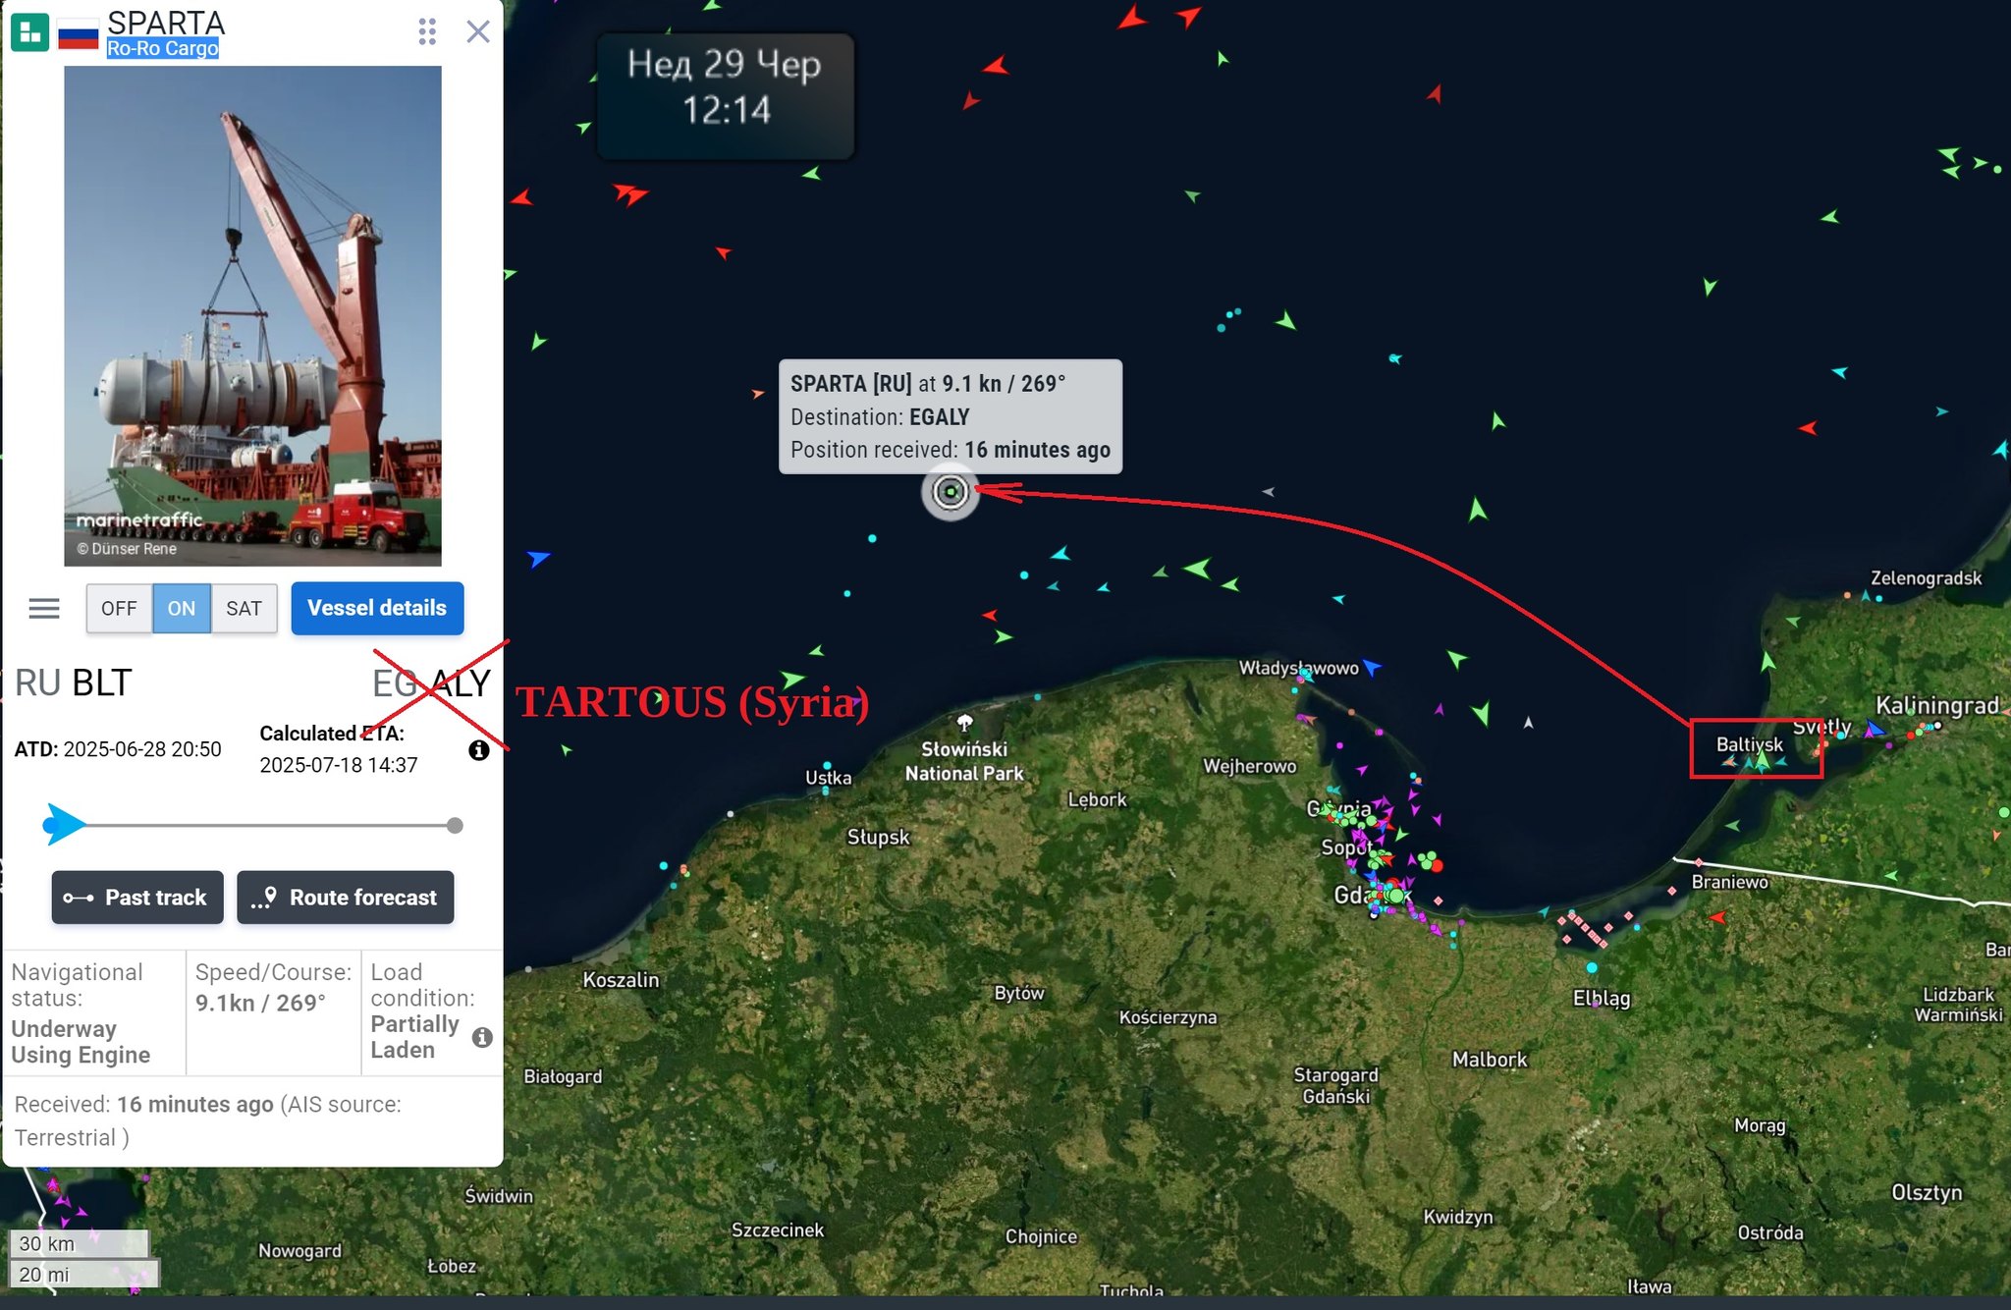Open the Route forecast
The width and height of the screenshot is (2011, 1310).
pos(346,897)
